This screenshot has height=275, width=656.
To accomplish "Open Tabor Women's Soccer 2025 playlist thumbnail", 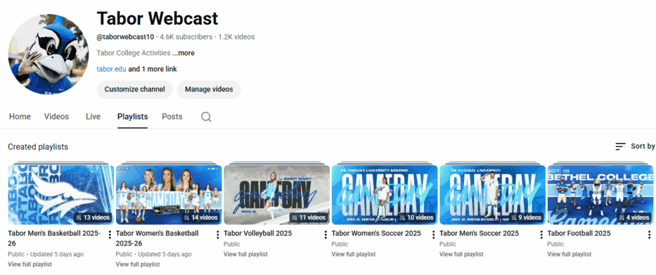I will click(x=384, y=195).
